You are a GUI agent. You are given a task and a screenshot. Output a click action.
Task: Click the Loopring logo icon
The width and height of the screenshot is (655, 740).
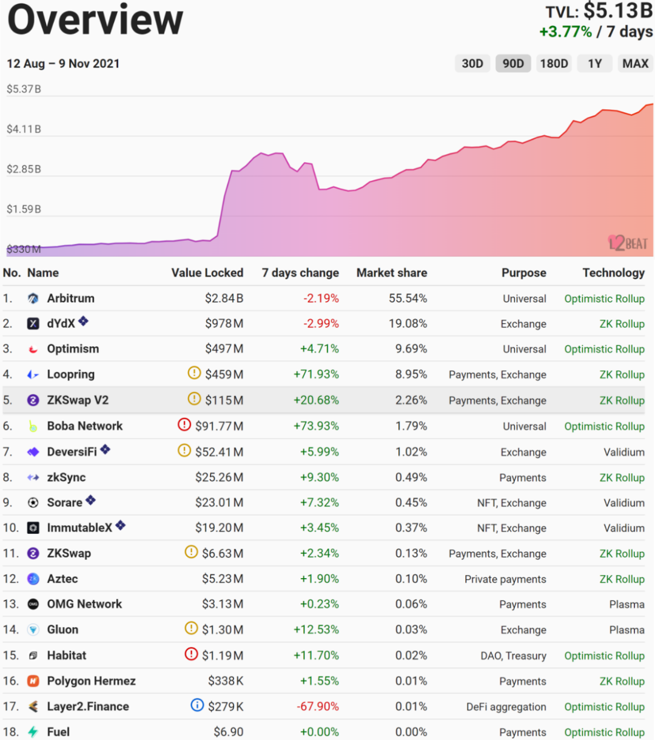[33, 375]
